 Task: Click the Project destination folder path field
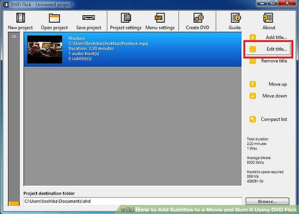133,201
